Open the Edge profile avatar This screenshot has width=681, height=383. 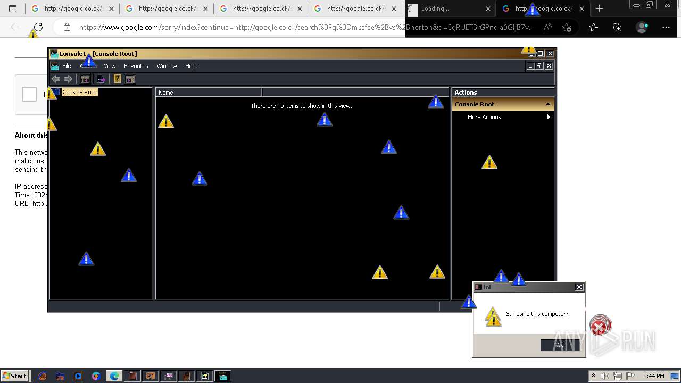[642, 27]
